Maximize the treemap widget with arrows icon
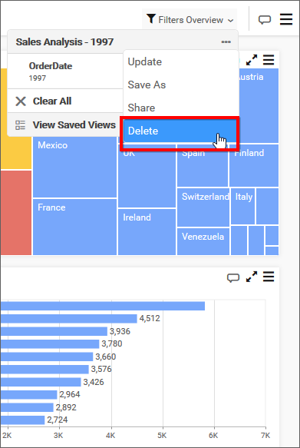 252,60
